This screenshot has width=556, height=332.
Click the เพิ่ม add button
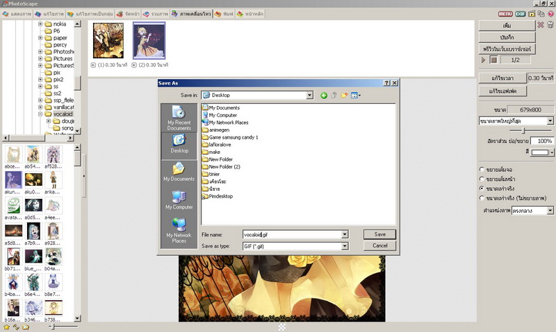(507, 26)
